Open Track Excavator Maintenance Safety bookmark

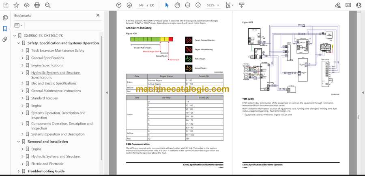click(x=58, y=51)
